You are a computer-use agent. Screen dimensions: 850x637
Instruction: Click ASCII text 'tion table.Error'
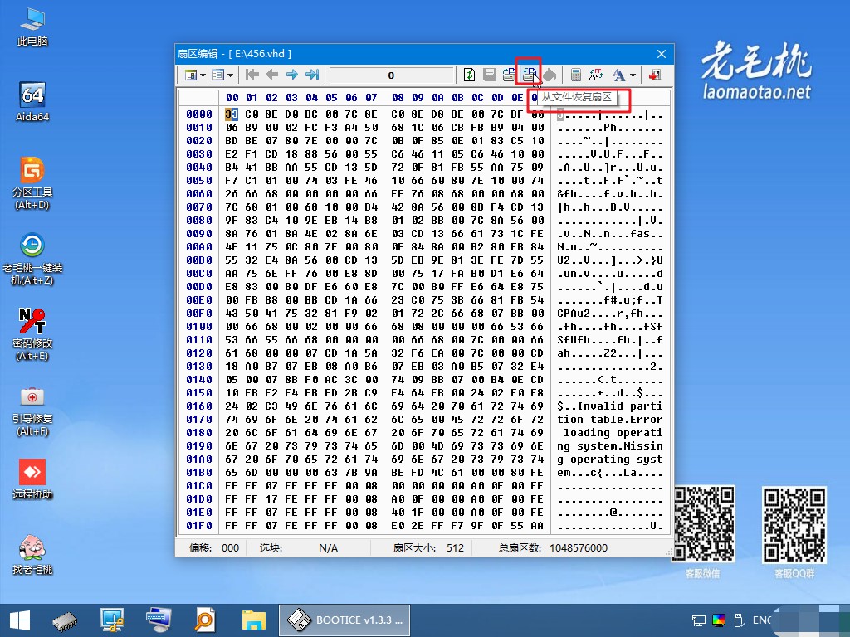610,420
